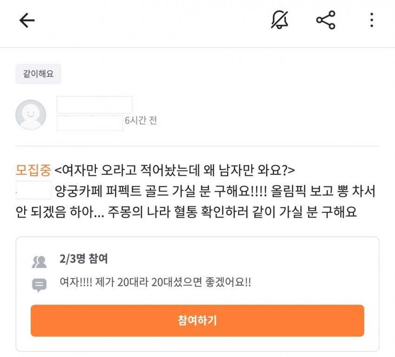Open the three-dot more options menu
Image resolution: width=395 pixels, height=357 pixels.
point(371,20)
